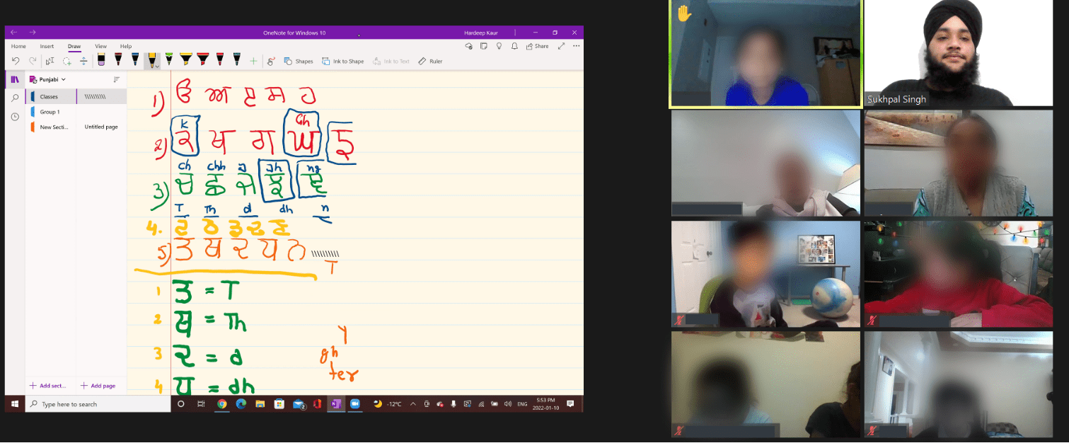
Task: Open the View tab
Action: (100, 46)
